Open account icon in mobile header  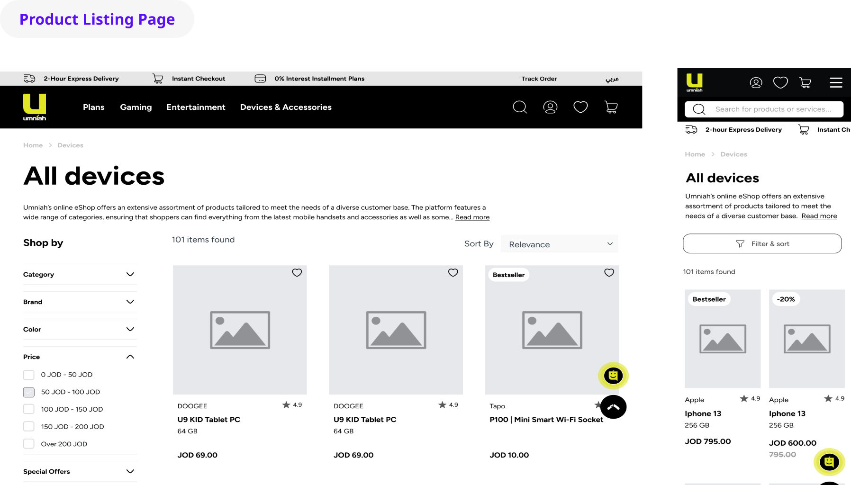[x=756, y=83]
